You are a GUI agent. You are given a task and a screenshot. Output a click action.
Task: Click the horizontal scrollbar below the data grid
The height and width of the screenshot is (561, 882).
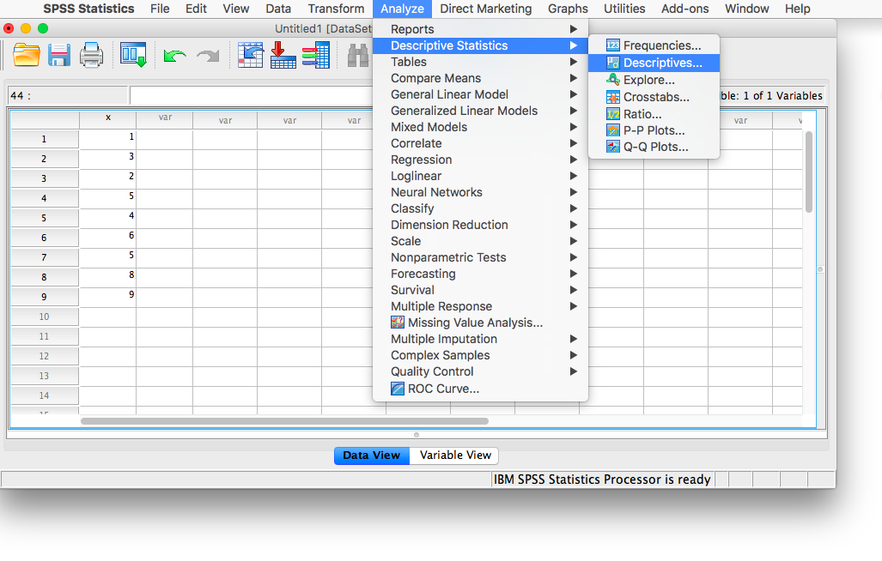(283, 421)
